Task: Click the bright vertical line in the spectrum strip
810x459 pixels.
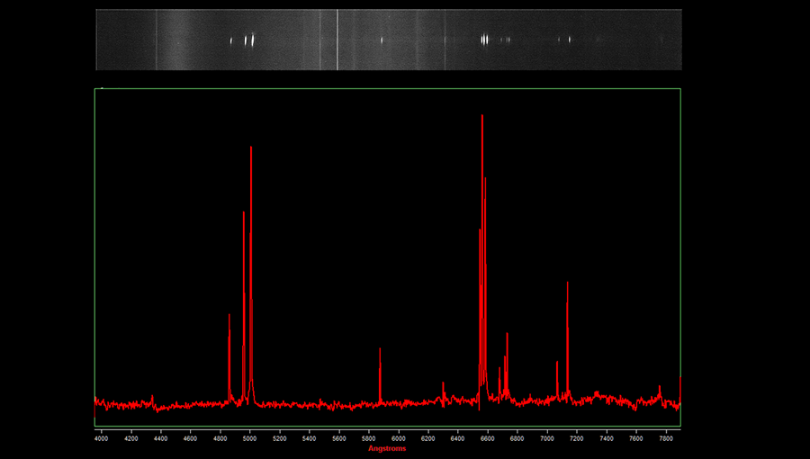Action: point(337,40)
